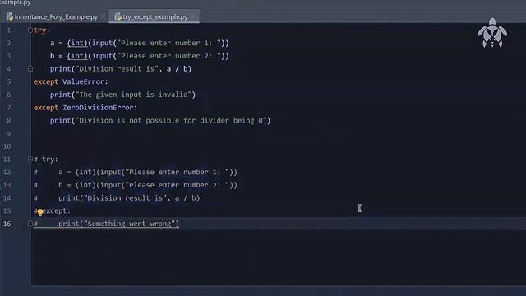This screenshot has width=526, height=296.
Task: Close the try_except_example.py tab
Action: click(x=193, y=16)
